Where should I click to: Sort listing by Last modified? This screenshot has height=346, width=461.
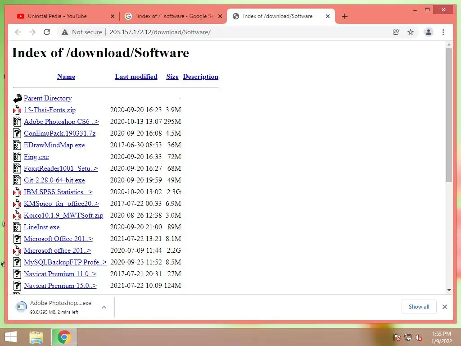coord(136,77)
